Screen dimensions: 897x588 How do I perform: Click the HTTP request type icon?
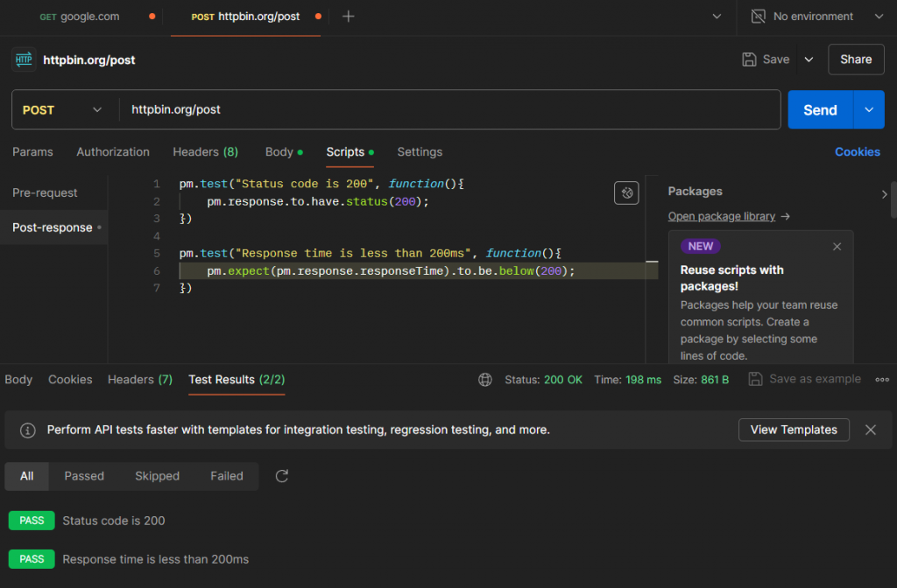[24, 59]
